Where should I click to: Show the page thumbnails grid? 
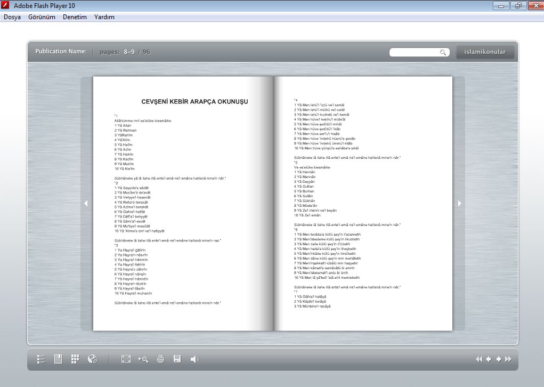click(x=75, y=359)
